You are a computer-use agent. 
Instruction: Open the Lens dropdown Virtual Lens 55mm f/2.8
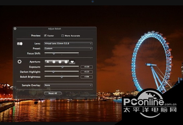68,44
